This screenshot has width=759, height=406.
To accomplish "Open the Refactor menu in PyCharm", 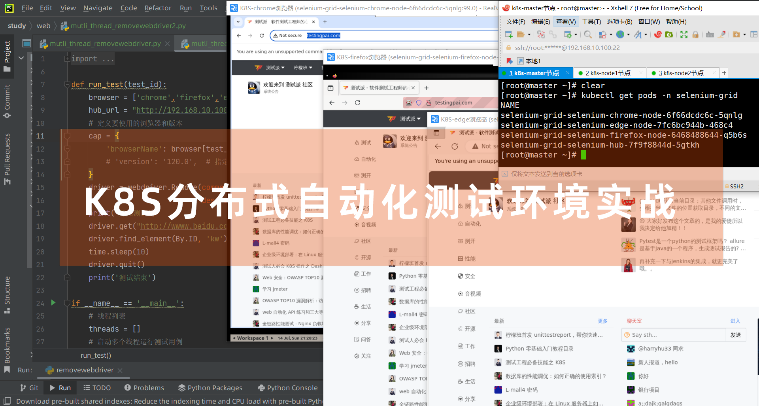I will (158, 8).
